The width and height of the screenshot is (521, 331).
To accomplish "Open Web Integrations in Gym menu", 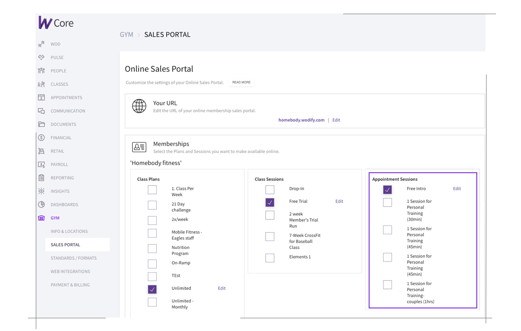I will [x=70, y=272].
